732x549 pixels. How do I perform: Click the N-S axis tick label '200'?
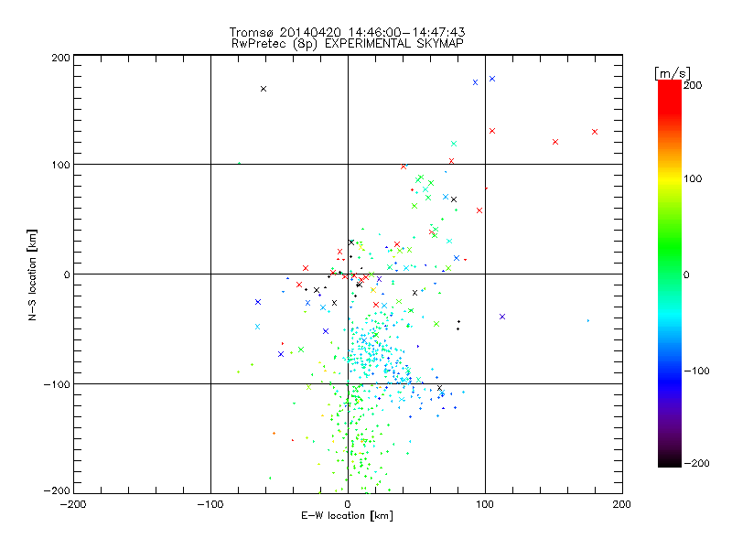coord(60,58)
